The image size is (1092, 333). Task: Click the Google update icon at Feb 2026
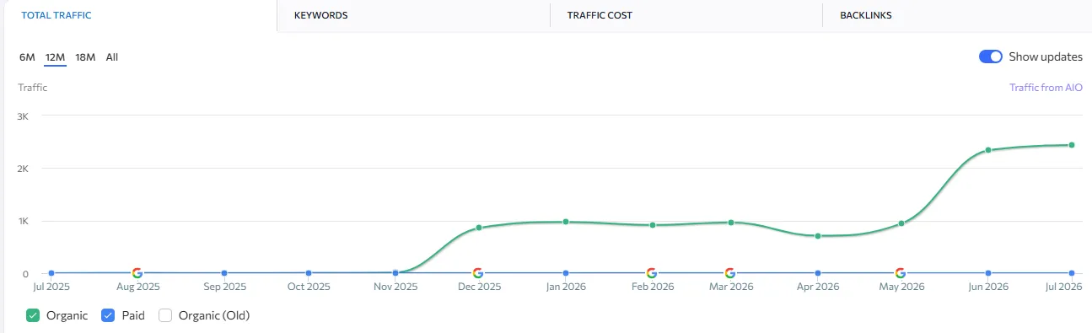pos(651,273)
